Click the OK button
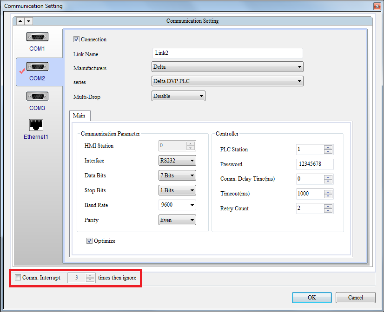The width and height of the screenshot is (384, 312). [311, 298]
